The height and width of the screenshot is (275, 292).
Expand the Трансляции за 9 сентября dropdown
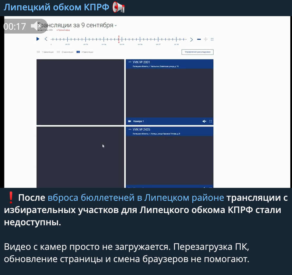coord(116,25)
